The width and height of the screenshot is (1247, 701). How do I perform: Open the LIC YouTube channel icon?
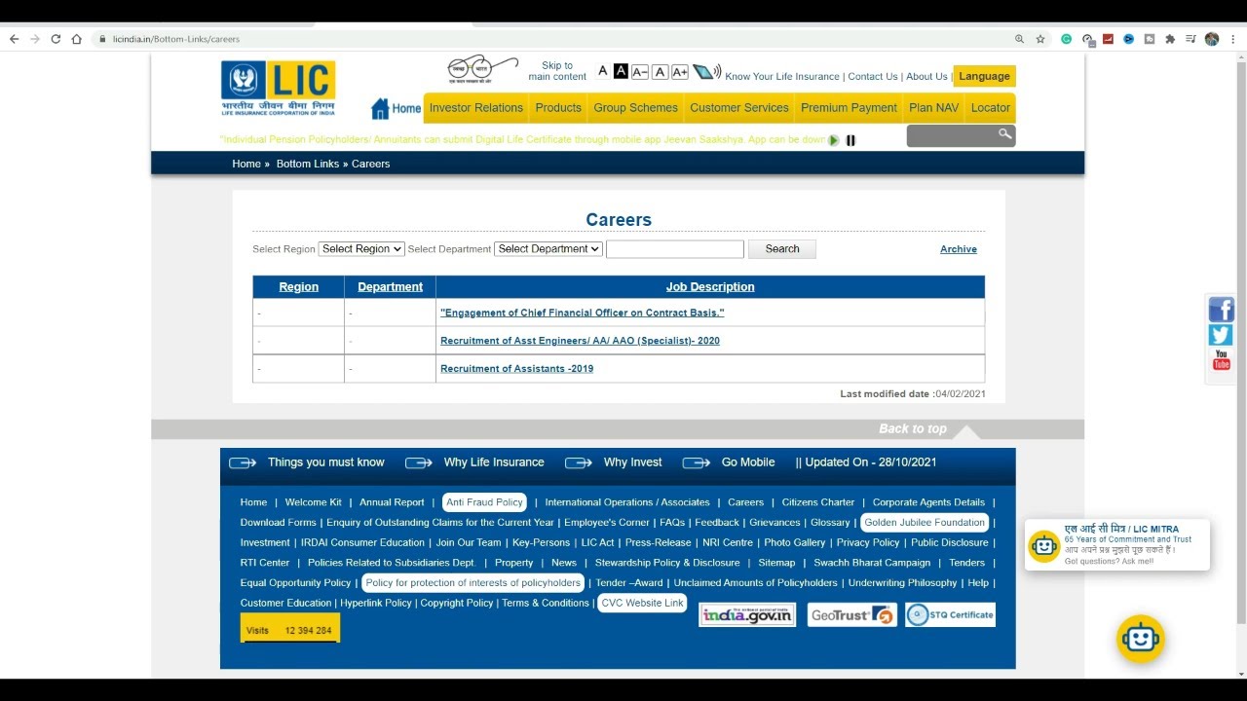coord(1221,362)
